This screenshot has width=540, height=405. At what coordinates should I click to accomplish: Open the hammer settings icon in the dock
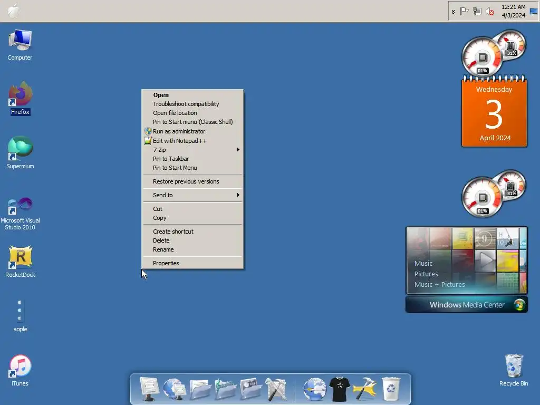click(365, 389)
